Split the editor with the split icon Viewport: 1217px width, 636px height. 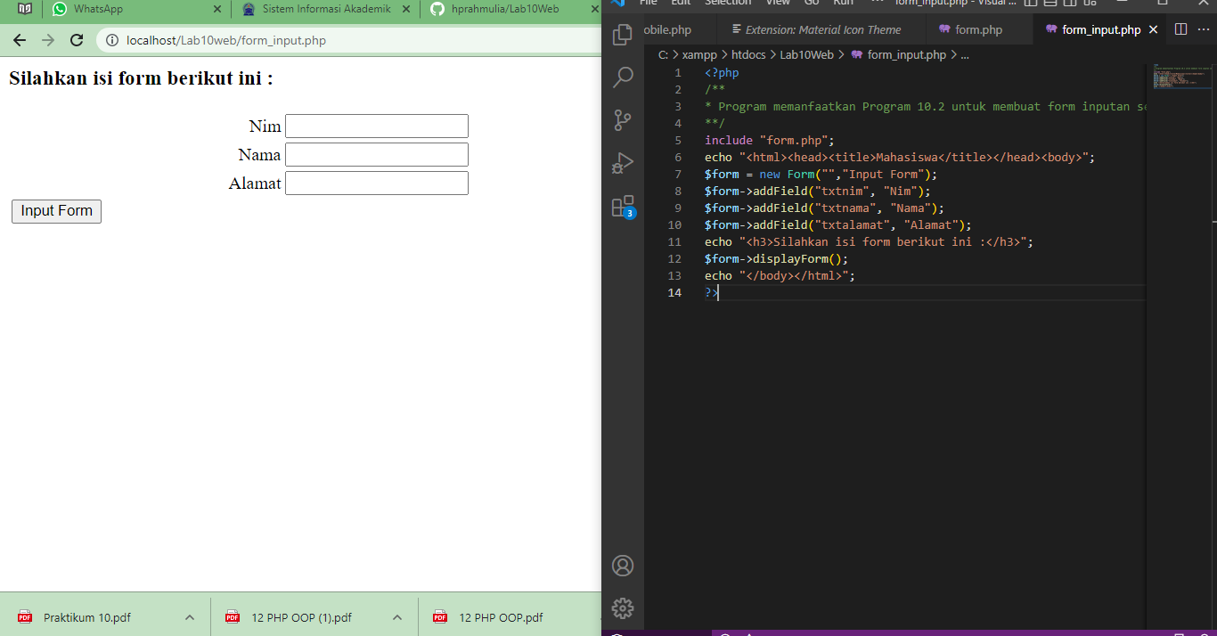tap(1180, 29)
